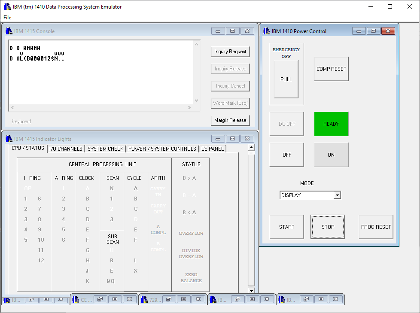Click the minimized CE window icon
Screen dimensions: 420x313
(x=76, y=299)
